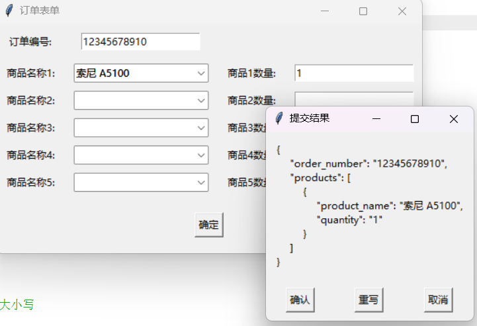Click the feather icon in 提交结果 title bar
Viewport: 477px width, 326px height.
pos(279,118)
